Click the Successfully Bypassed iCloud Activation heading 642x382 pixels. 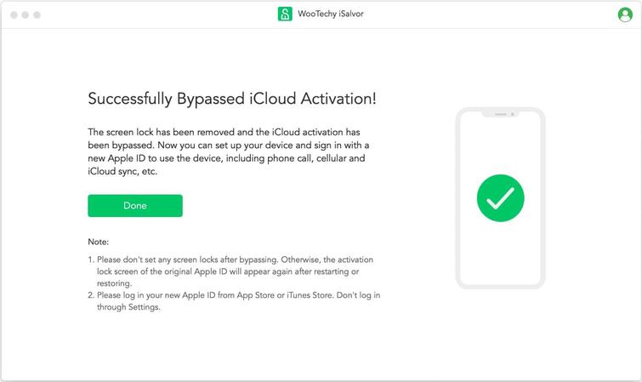coord(232,99)
